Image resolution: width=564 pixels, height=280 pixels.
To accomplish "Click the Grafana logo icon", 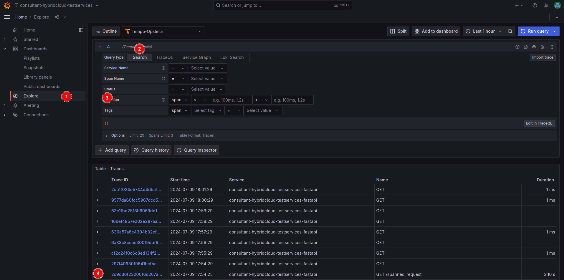I will click(7, 5).
